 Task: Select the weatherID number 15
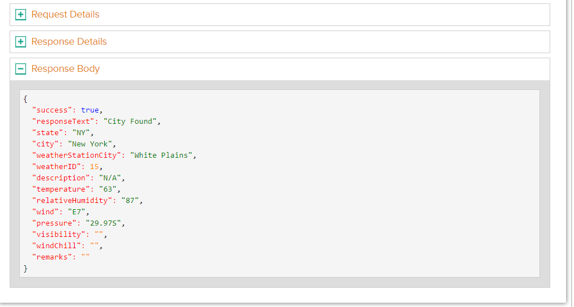coord(95,167)
